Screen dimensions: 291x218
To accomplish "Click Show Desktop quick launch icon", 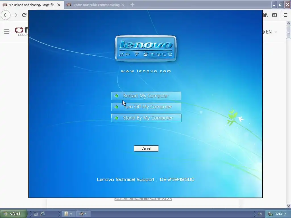I will 36,214.
